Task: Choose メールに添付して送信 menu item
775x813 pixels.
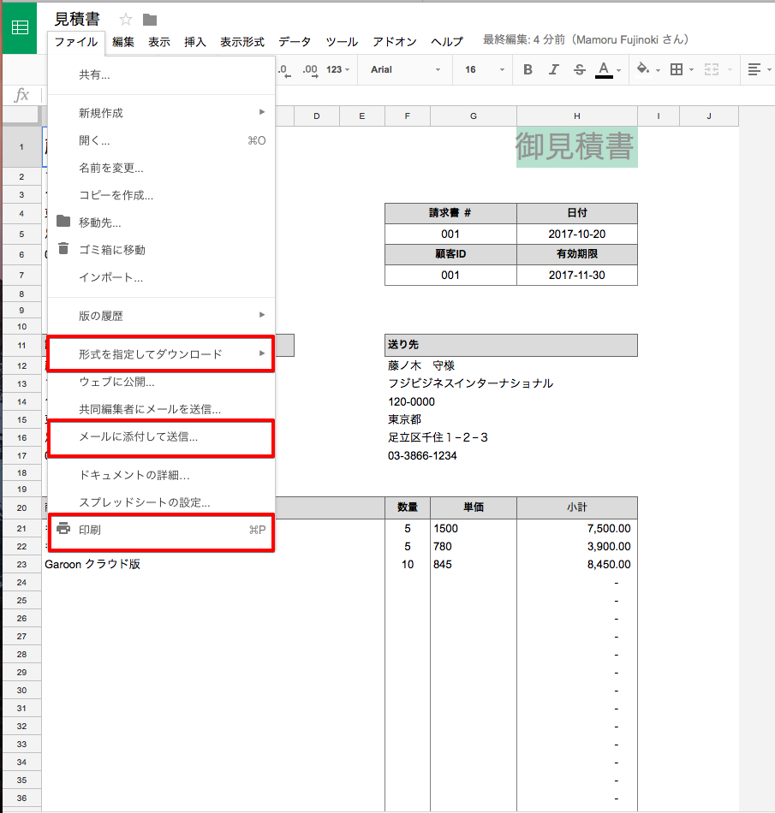Action: [x=161, y=436]
